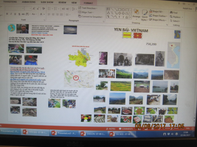197x147 pixels.
Task: Select the Rectangle shape in gallery
Action: pos(119,9)
